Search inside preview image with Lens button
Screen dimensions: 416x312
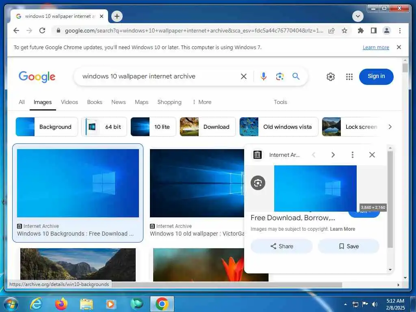click(258, 183)
